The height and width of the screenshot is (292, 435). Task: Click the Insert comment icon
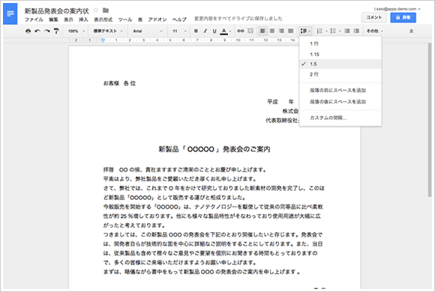coord(250,31)
